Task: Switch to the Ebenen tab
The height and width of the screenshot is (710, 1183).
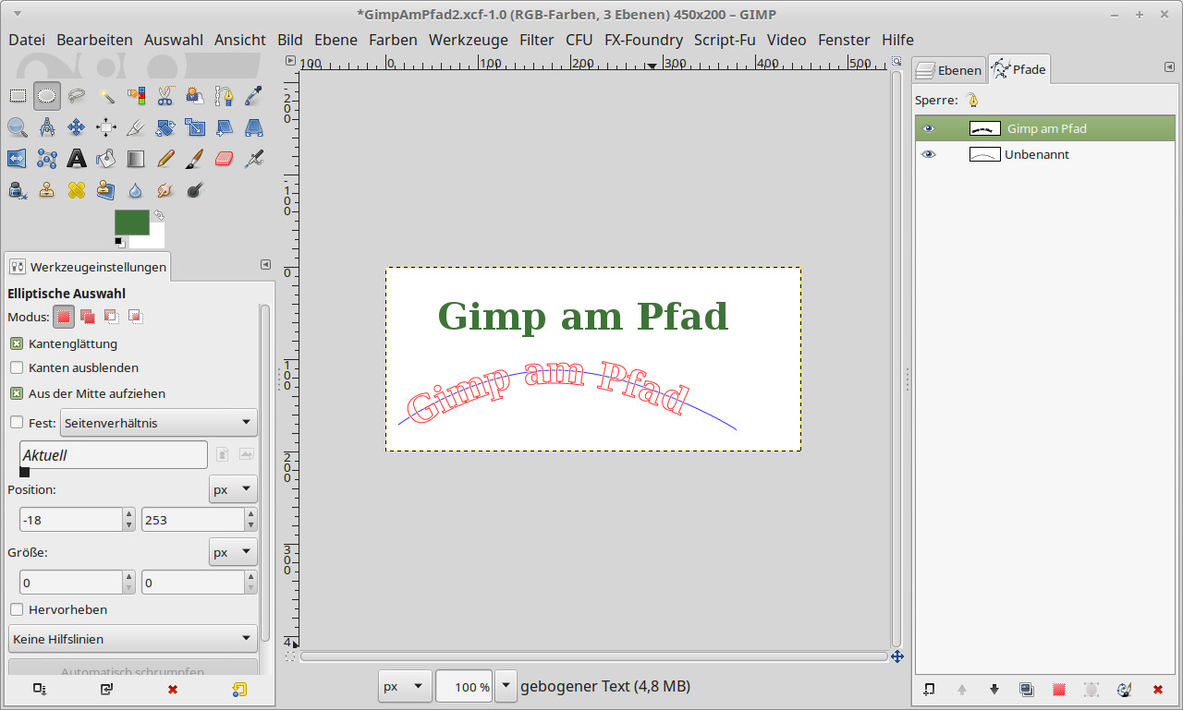Action: (x=948, y=69)
